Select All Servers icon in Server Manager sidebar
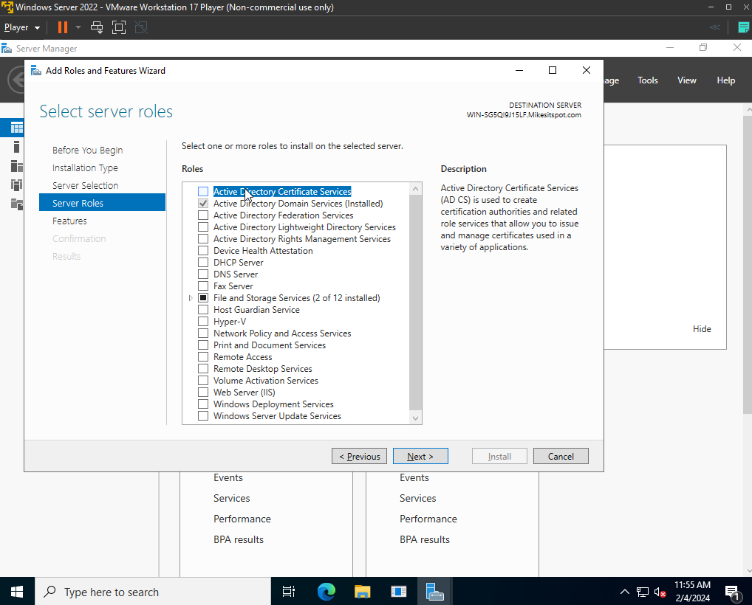Image resolution: width=752 pixels, height=605 pixels. [16, 166]
